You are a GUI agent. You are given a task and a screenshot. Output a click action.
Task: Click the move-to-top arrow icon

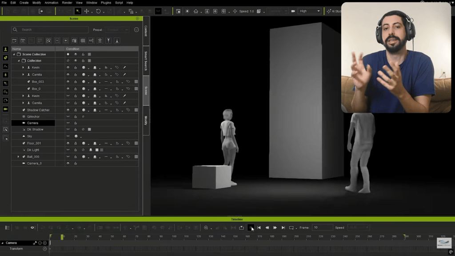[x=108, y=40]
